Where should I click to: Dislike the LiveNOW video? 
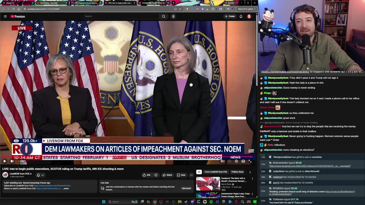pos(156,175)
